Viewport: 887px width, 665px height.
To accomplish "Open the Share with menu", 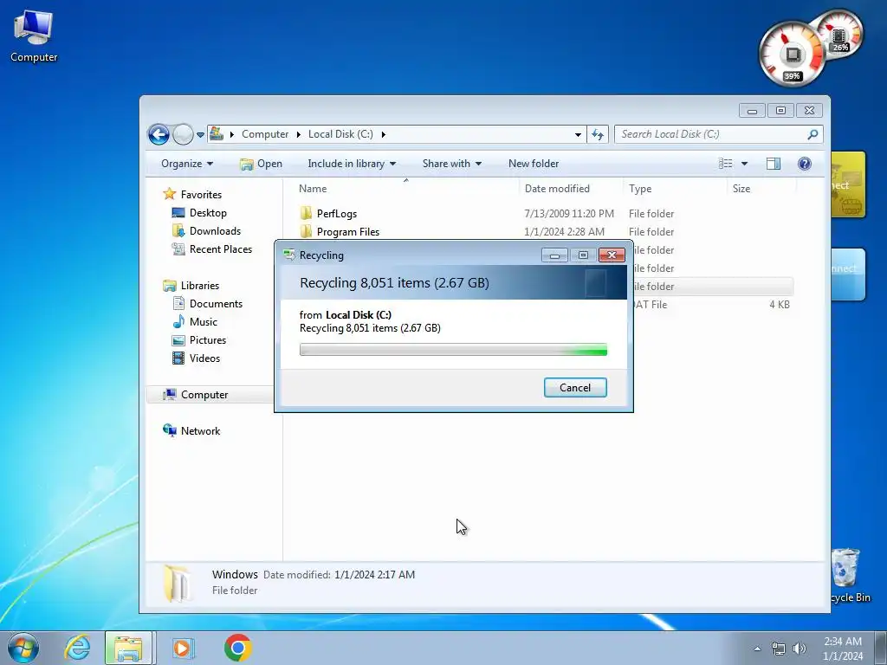I will pos(451,164).
